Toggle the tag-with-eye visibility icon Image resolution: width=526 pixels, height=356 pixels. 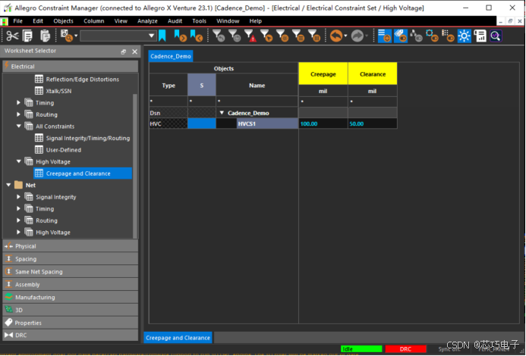point(401,36)
